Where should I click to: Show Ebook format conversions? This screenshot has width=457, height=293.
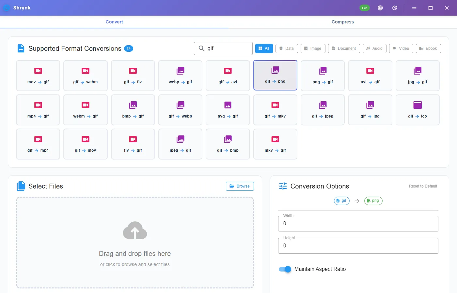pos(428,49)
